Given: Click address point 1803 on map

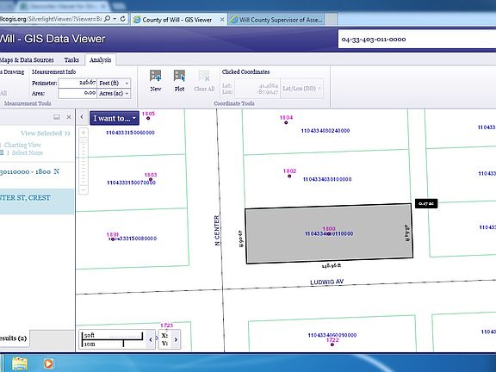Looking at the screenshot, I should point(151,180).
